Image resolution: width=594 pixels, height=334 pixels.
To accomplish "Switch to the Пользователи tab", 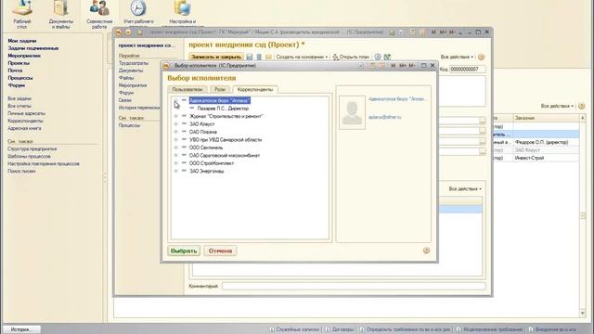I will point(187,89).
